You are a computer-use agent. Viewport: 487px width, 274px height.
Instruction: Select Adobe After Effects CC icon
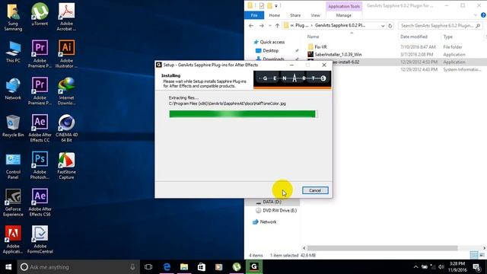(x=40, y=129)
